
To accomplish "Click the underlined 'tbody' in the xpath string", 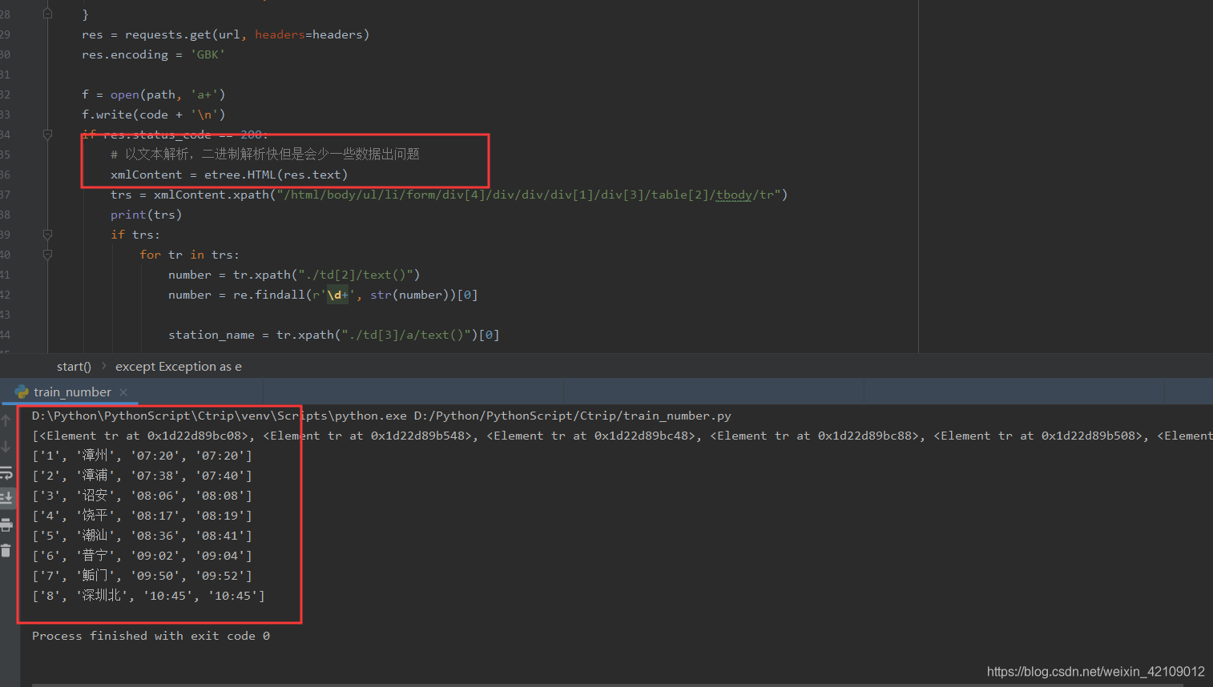I will 734,195.
